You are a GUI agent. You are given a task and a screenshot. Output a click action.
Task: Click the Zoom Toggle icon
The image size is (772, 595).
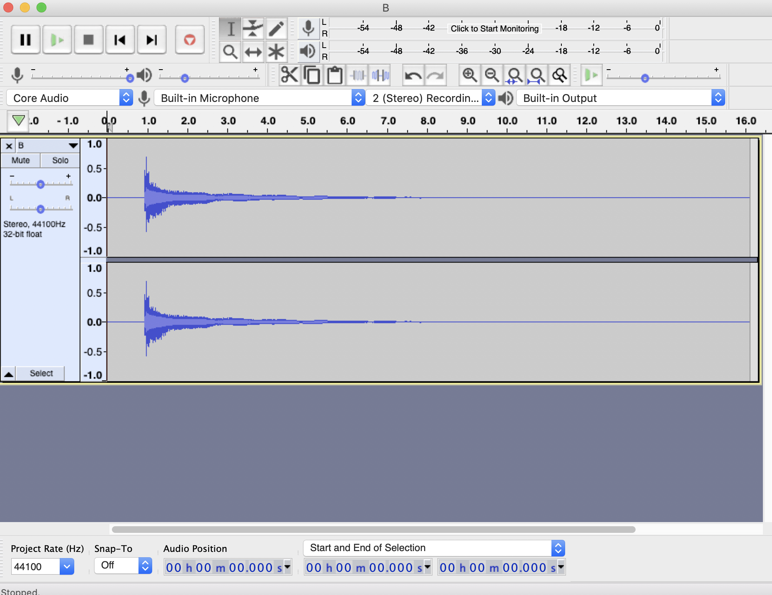click(560, 75)
